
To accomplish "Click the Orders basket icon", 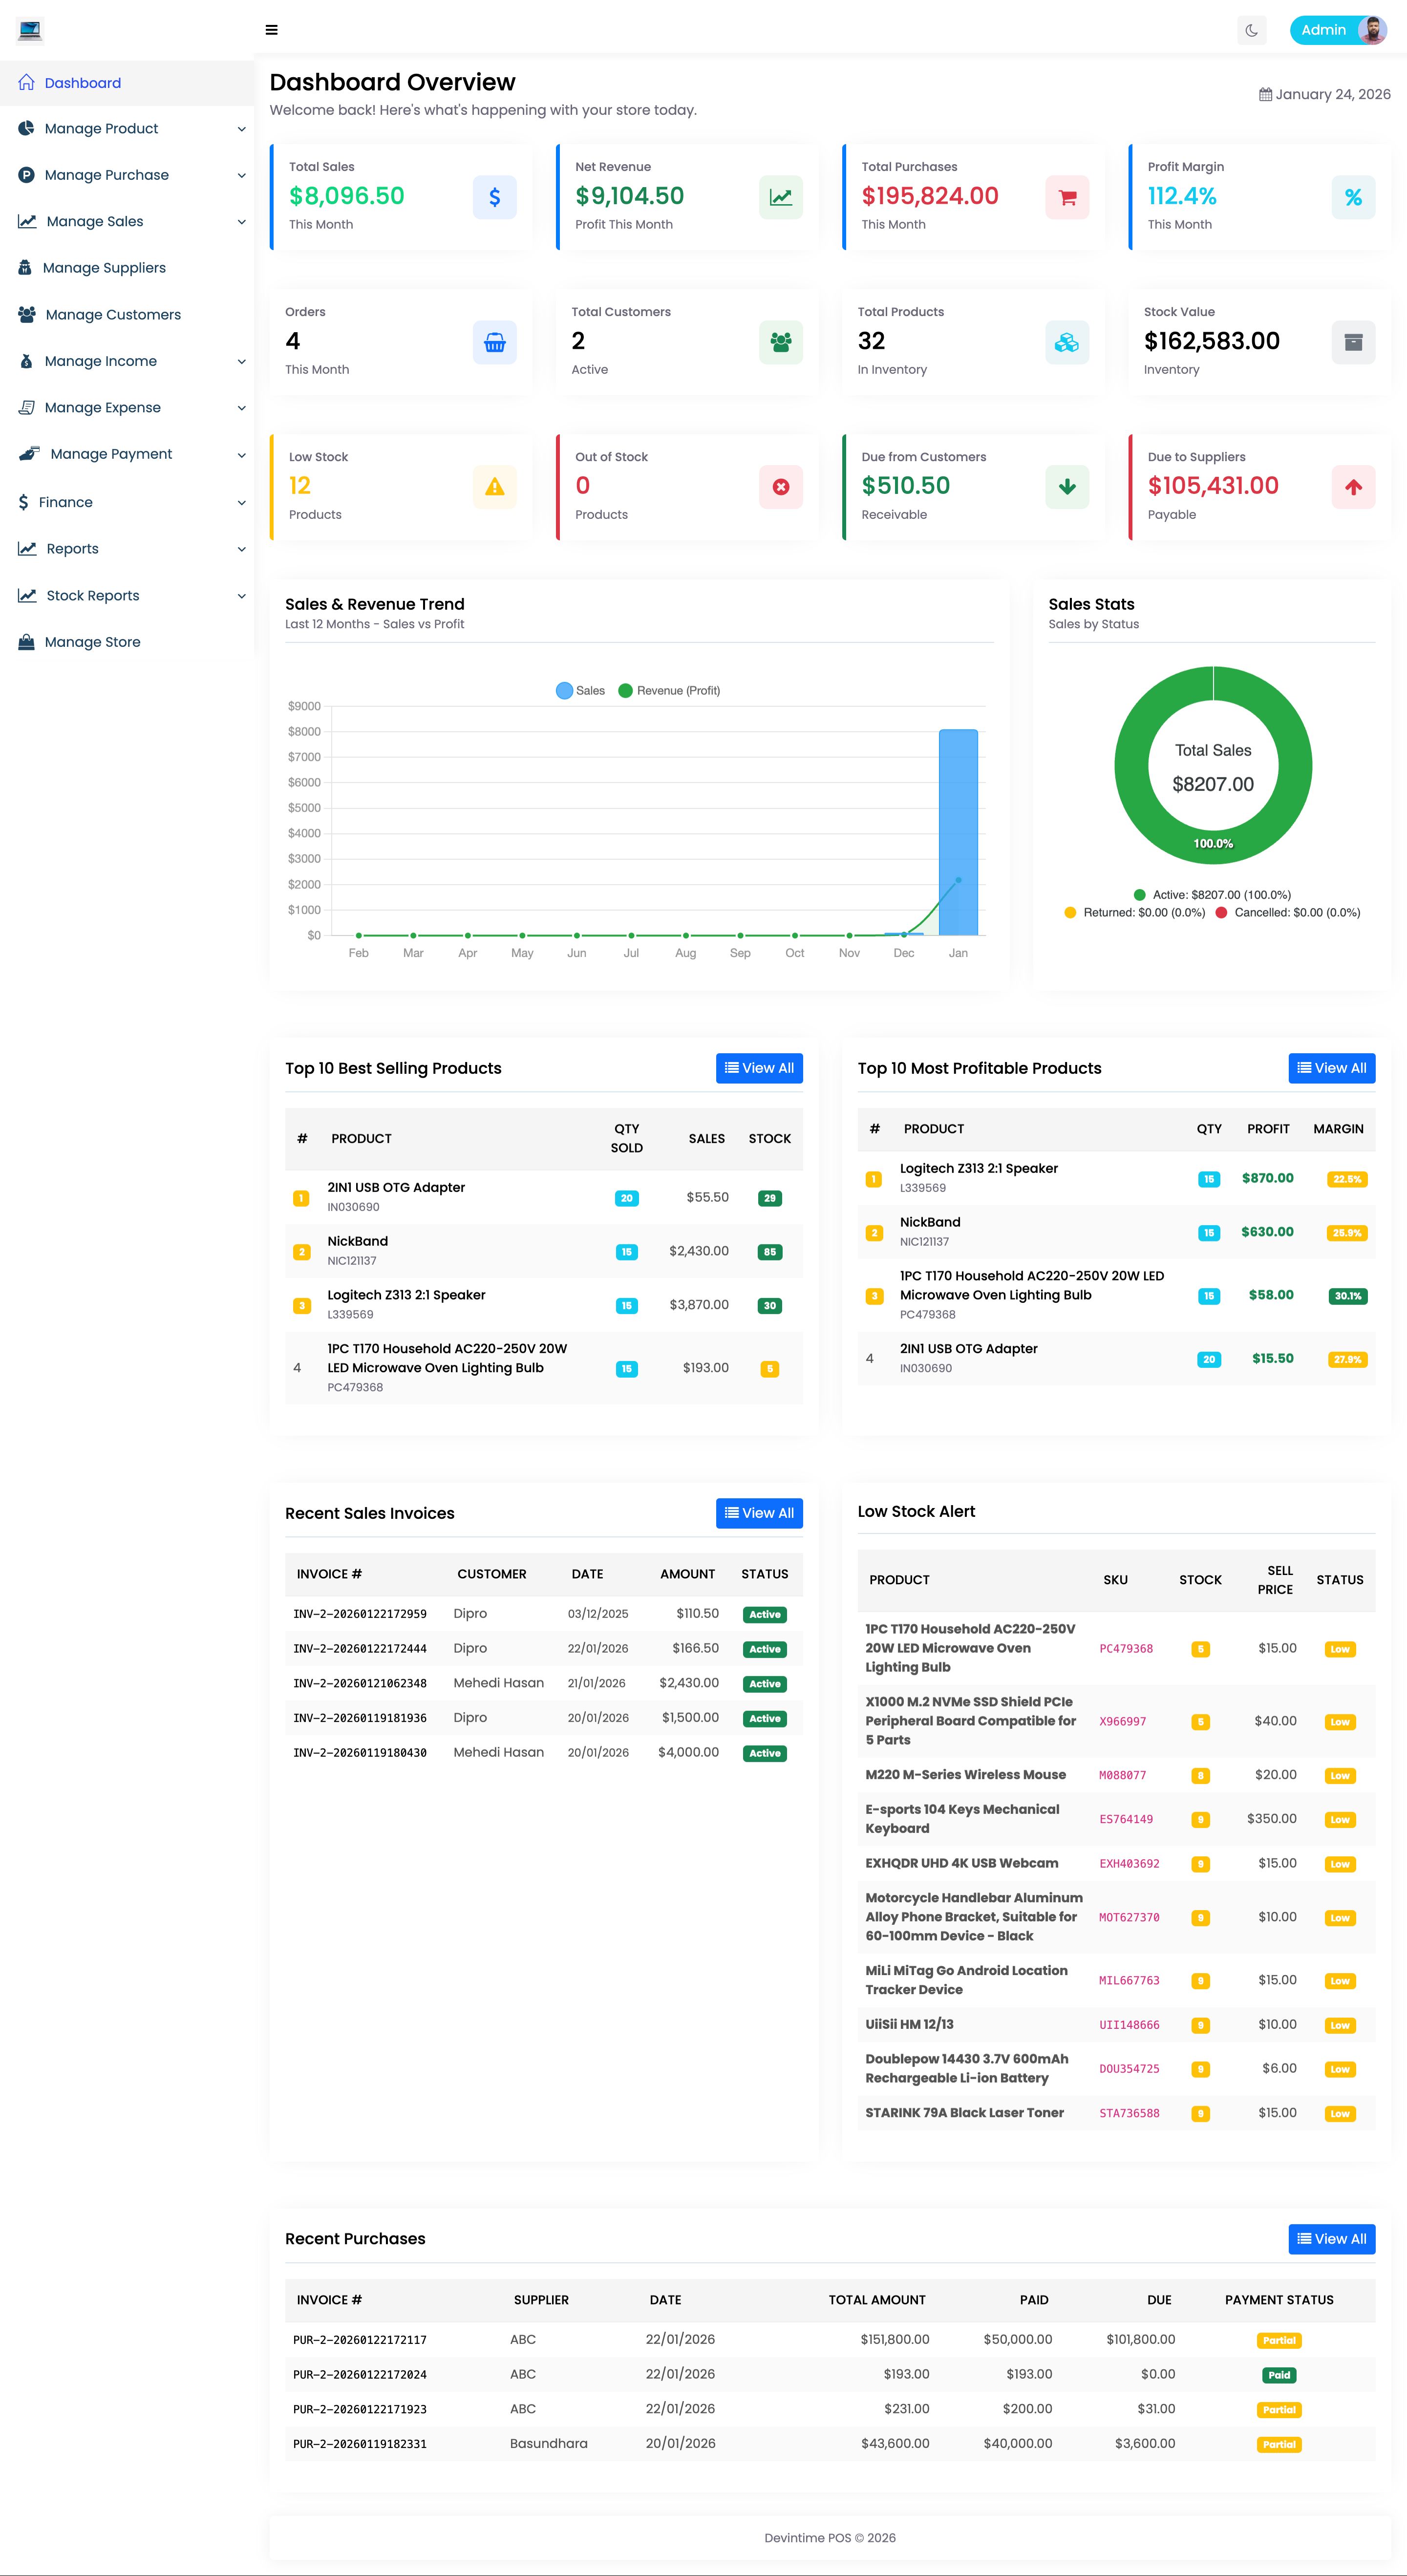I will click(x=494, y=342).
